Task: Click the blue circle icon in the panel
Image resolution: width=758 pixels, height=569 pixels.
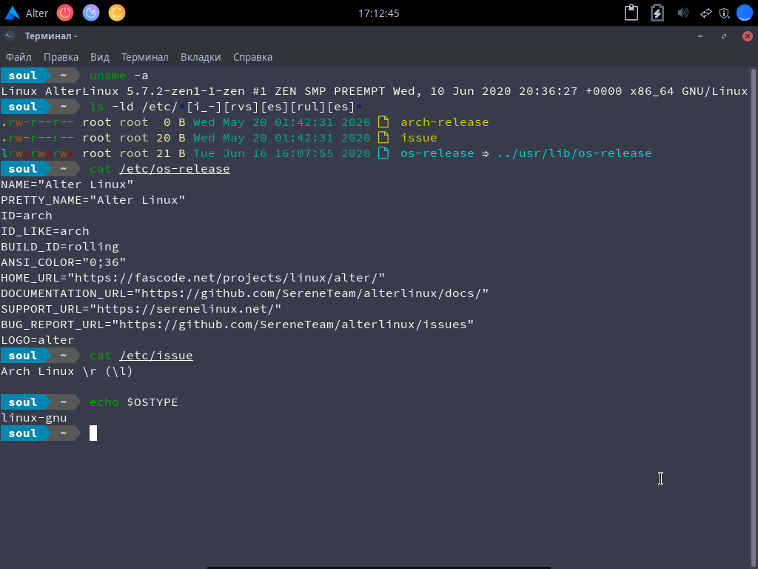Action: click(745, 13)
